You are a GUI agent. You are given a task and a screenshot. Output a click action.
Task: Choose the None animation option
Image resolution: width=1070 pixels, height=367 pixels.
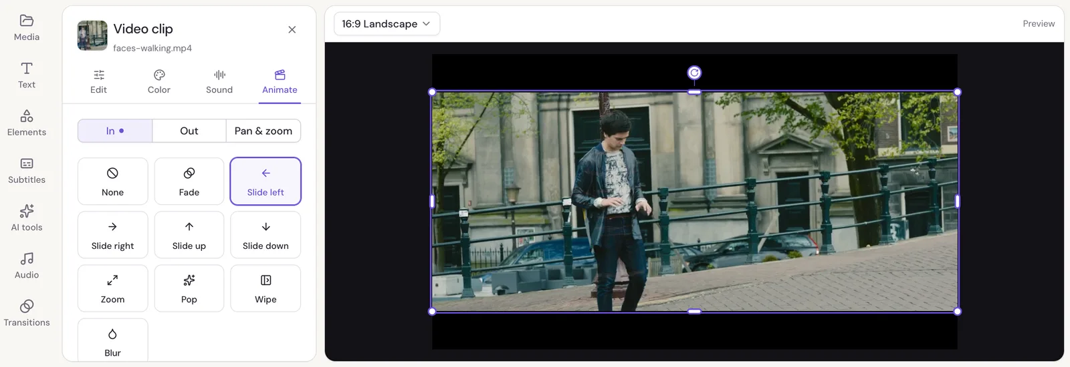[113, 181]
